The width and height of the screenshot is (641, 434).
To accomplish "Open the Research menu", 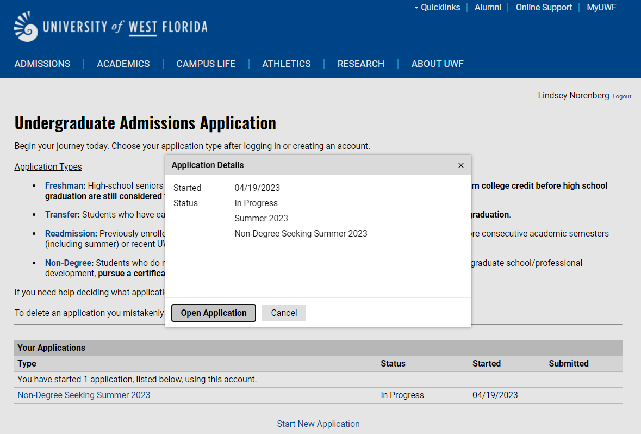I will 361,64.
